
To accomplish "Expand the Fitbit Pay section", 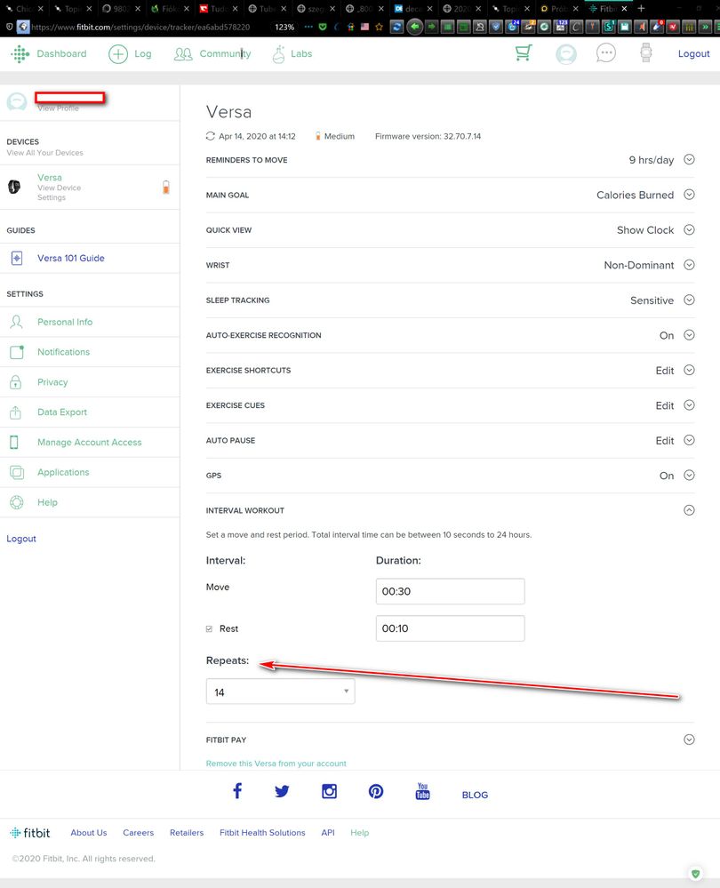I will (x=689, y=740).
